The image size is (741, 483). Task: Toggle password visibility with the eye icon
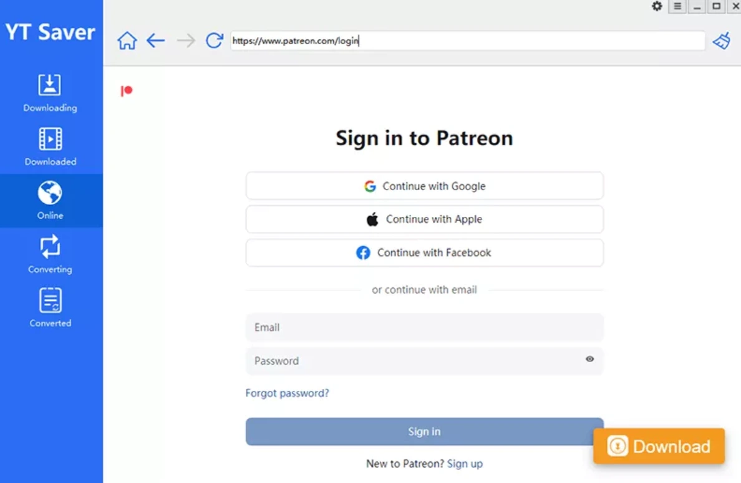(x=589, y=360)
